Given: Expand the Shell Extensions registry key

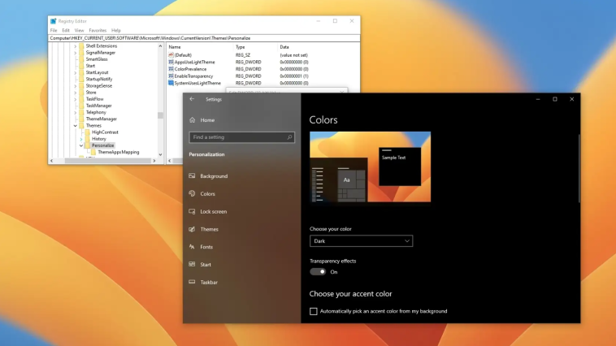Looking at the screenshot, I should [76, 46].
